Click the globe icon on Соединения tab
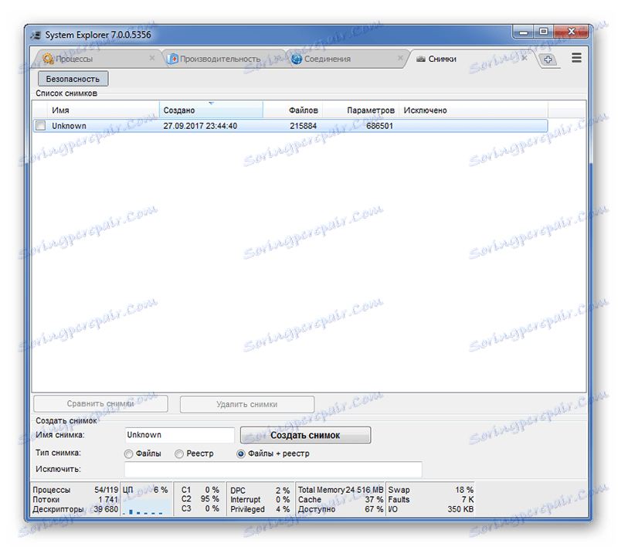The height and width of the screenshot is (547, 618). 297,59
